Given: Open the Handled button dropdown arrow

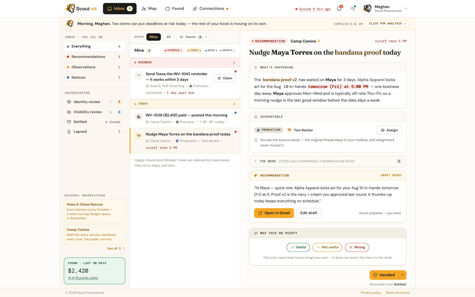Looking at the screenshot, I should click(403, 275).
